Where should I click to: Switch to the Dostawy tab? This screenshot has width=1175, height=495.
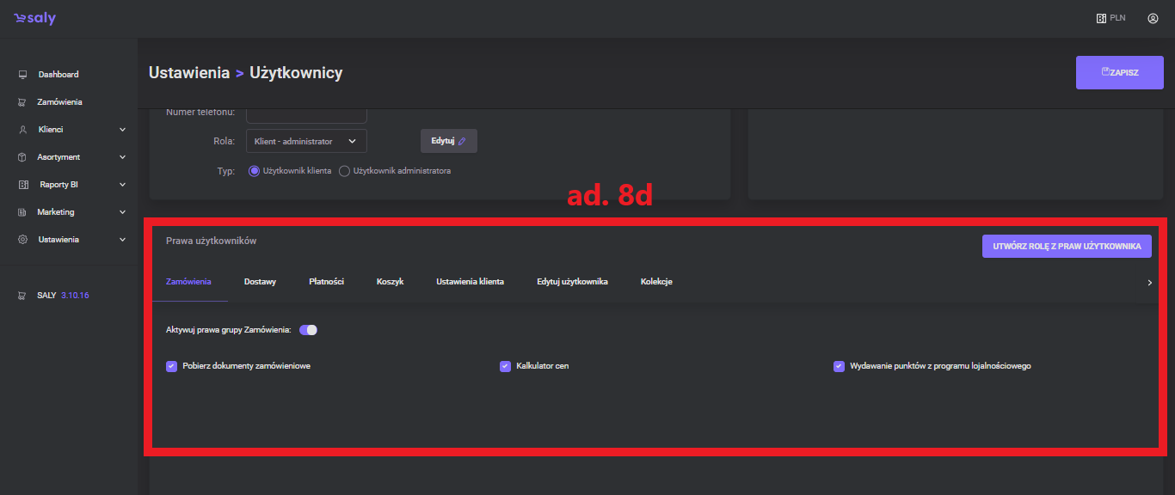click(260, 282)
